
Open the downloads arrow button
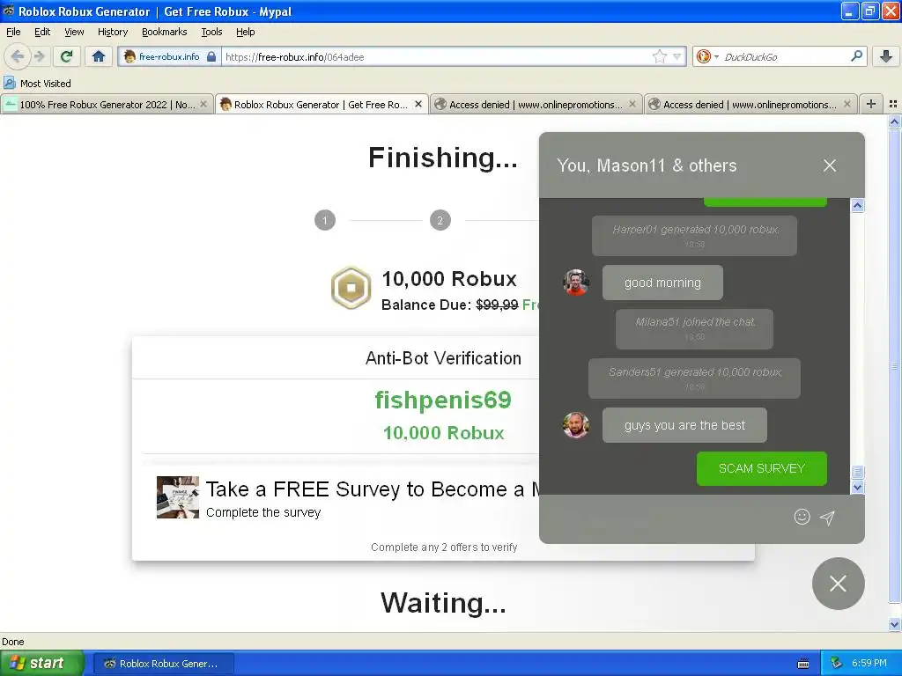pyautogui.click(x=886, y=56)
